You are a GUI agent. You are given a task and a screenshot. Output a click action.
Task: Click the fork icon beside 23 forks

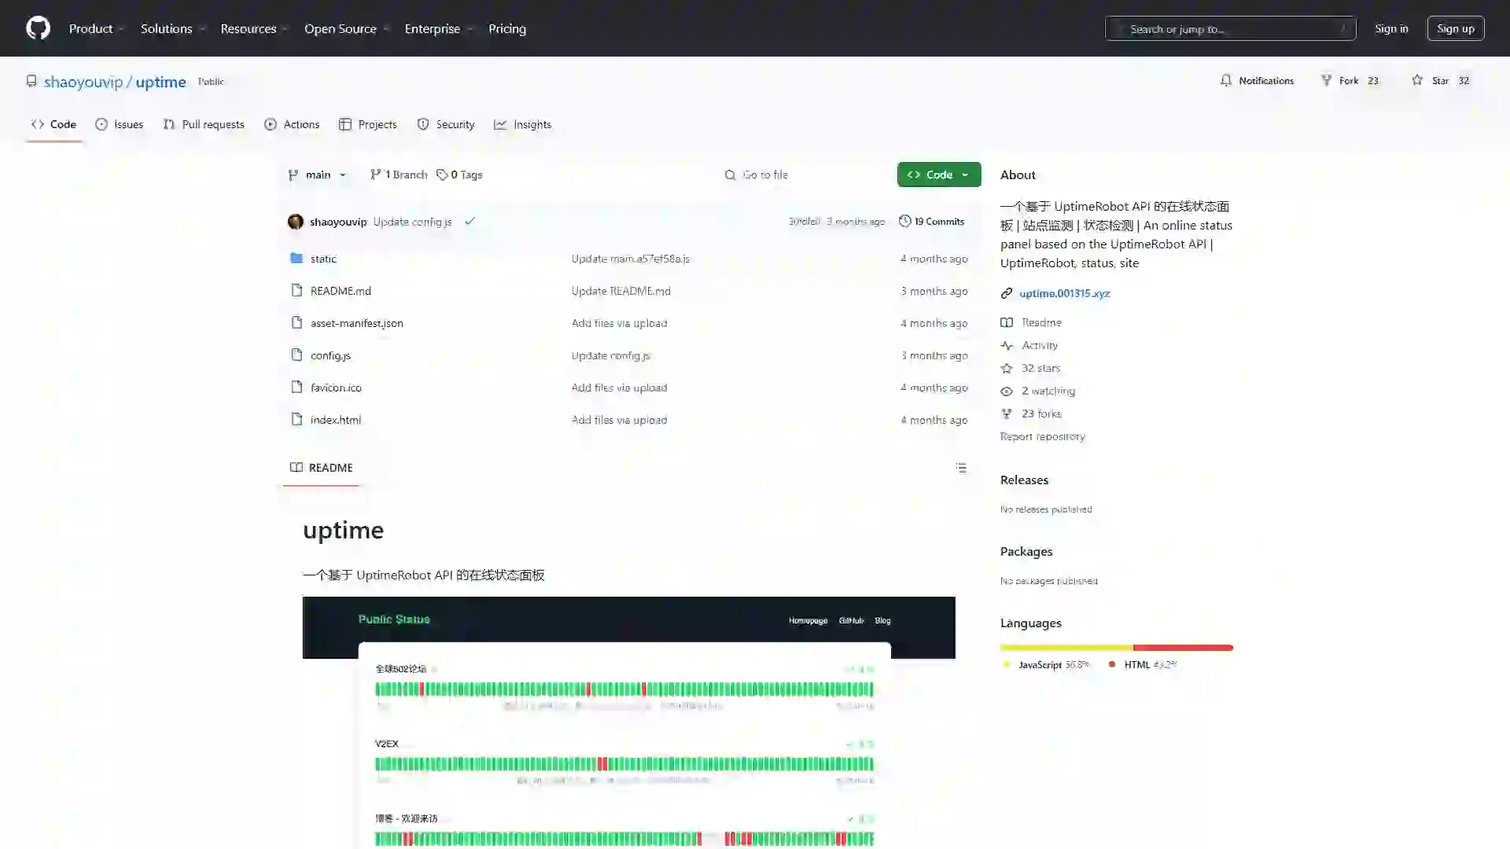click(1007, 413)
